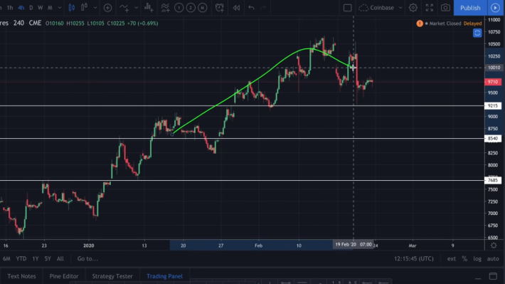Open the indicators icon
The height and width of the screenshot is (284, 505).
pyautogui.click(x=124, y=8)
